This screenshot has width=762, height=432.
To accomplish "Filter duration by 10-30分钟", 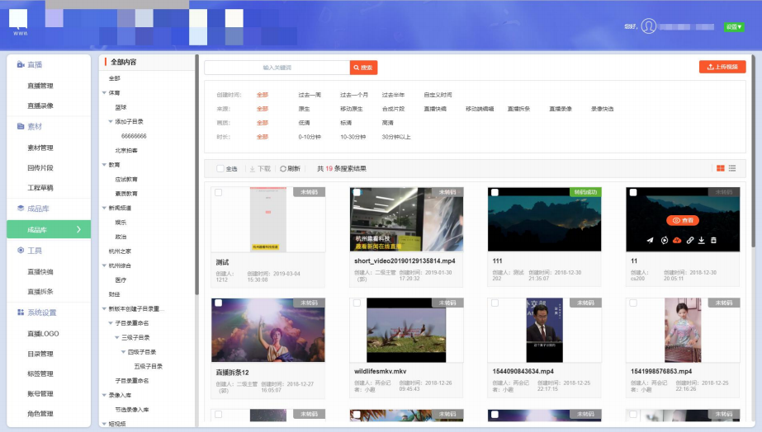I will coord(353,137).
